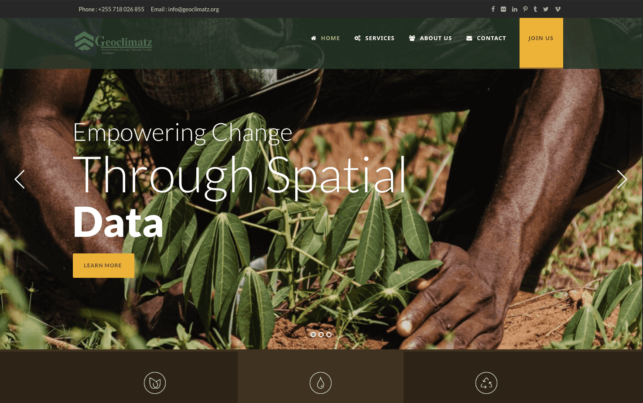
Task: Select the third slide indicator dot
Action: pyautogui.click(x=329, y=335)
